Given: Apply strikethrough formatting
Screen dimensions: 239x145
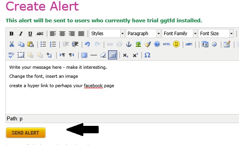Looking at the screenshot, I should coord(40,34).
